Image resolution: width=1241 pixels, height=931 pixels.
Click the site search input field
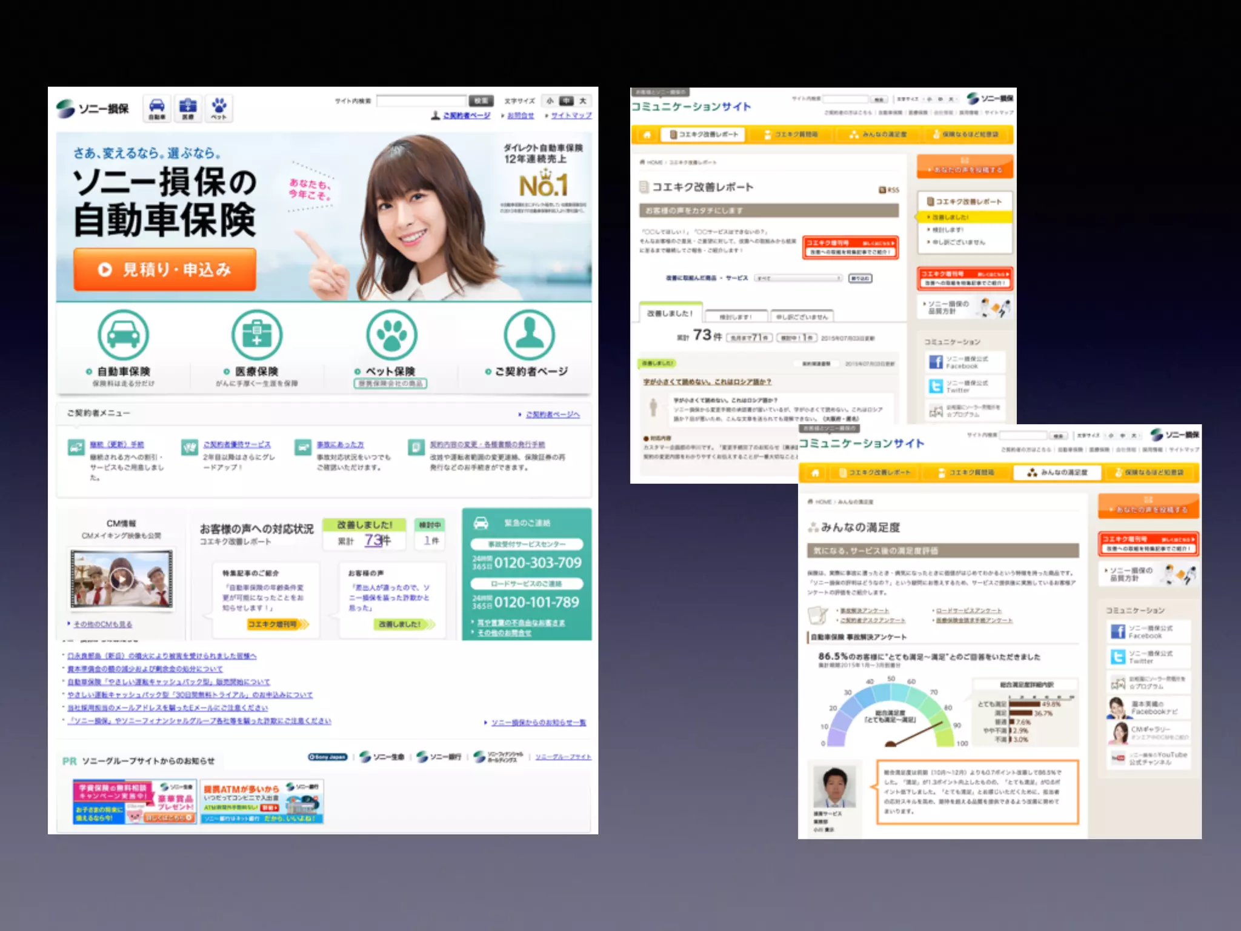(x=422, y=101)
